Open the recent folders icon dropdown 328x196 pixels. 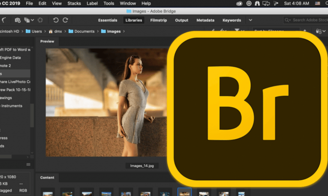coord(320,31)
